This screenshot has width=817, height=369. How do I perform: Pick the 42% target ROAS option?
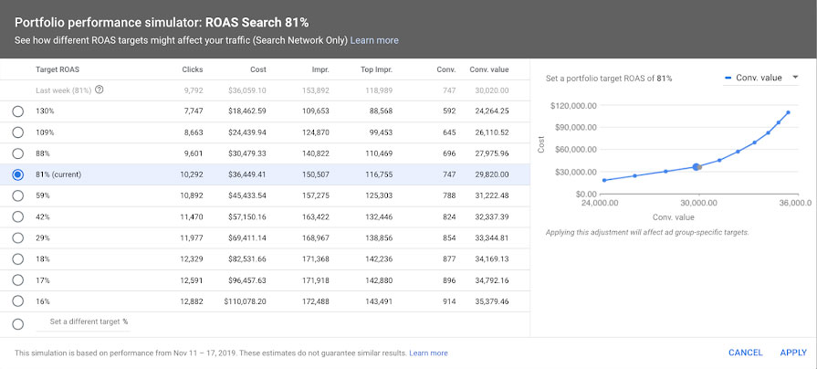pos(18,216)
